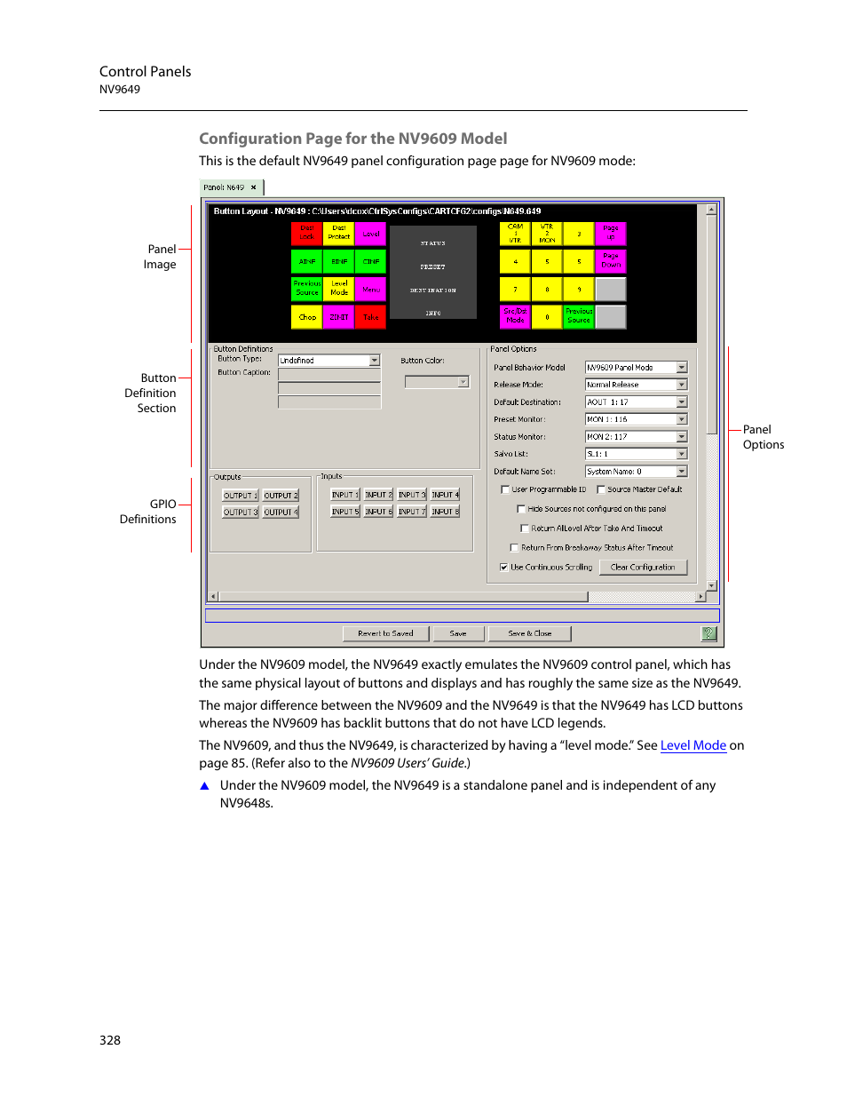Open the help icon beside Save & Close
847x1097 pixels.
pos(708,633)
